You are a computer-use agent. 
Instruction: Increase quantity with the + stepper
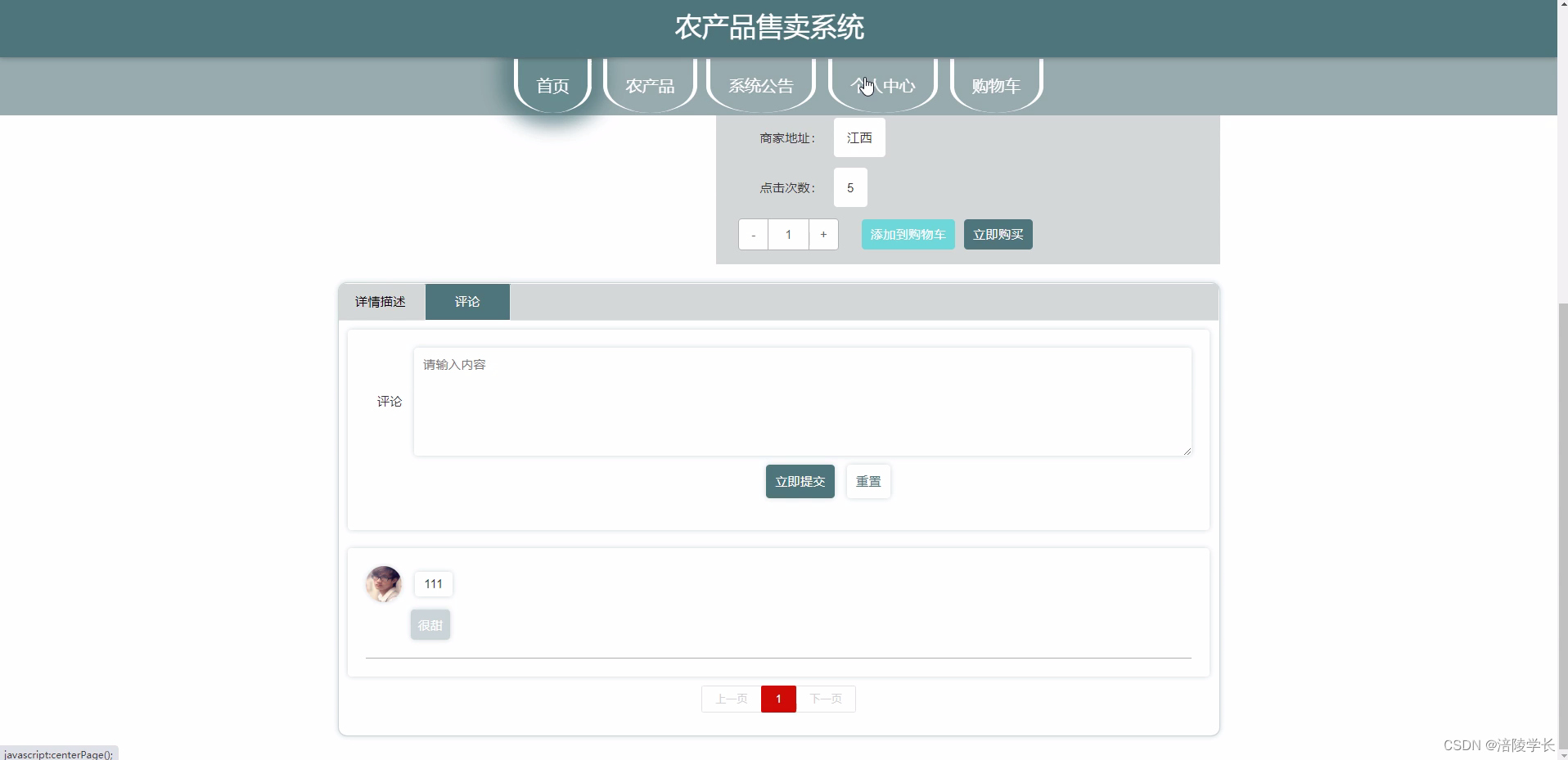823,234
